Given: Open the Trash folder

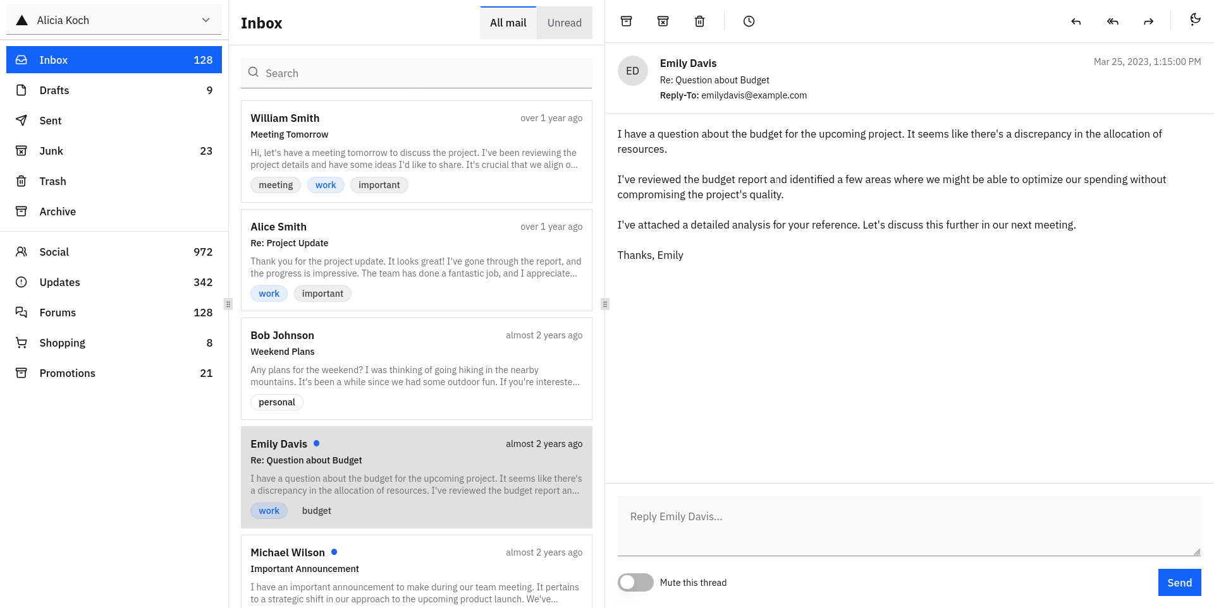Looking at the screenshot, I should pos(114,181).
